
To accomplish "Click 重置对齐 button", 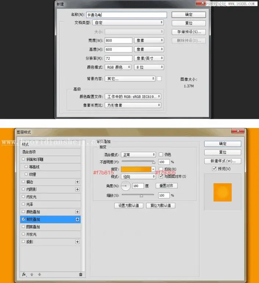I will 166,185.
